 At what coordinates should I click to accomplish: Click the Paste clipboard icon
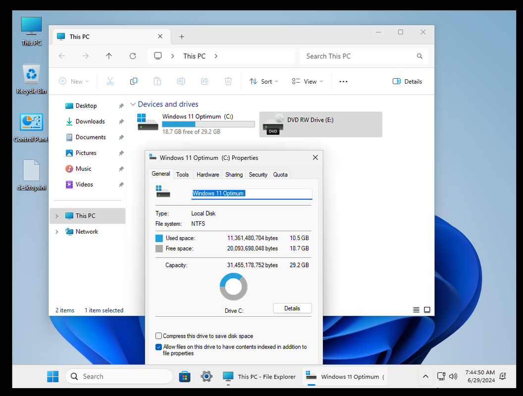pos(157,81)
